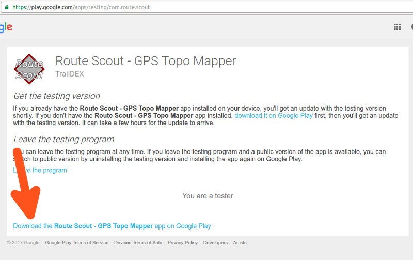The width and height of the screenshot is (413, 260).
Task: Go to the Developers footer link
Action: point(215,243)
